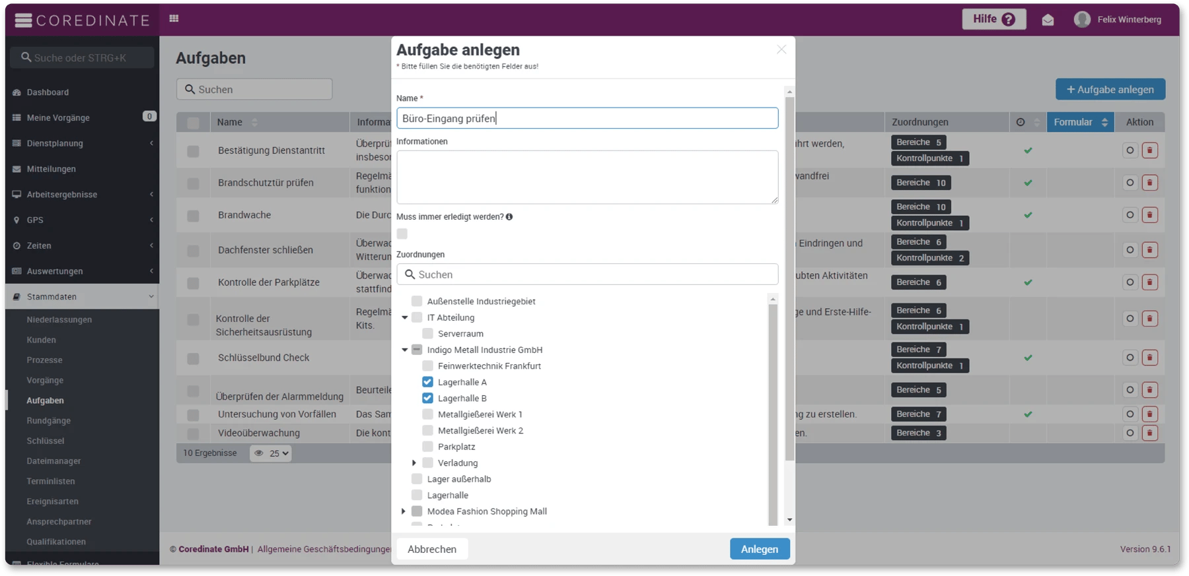Delete Schlüsselbund Check using trash icon
This screenshot has height=576, width=1189.
[1149, 358]
